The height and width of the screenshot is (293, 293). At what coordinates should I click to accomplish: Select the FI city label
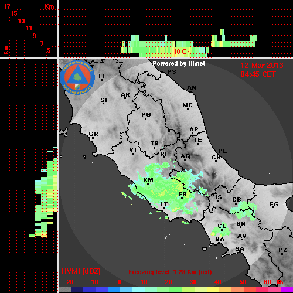102,76
